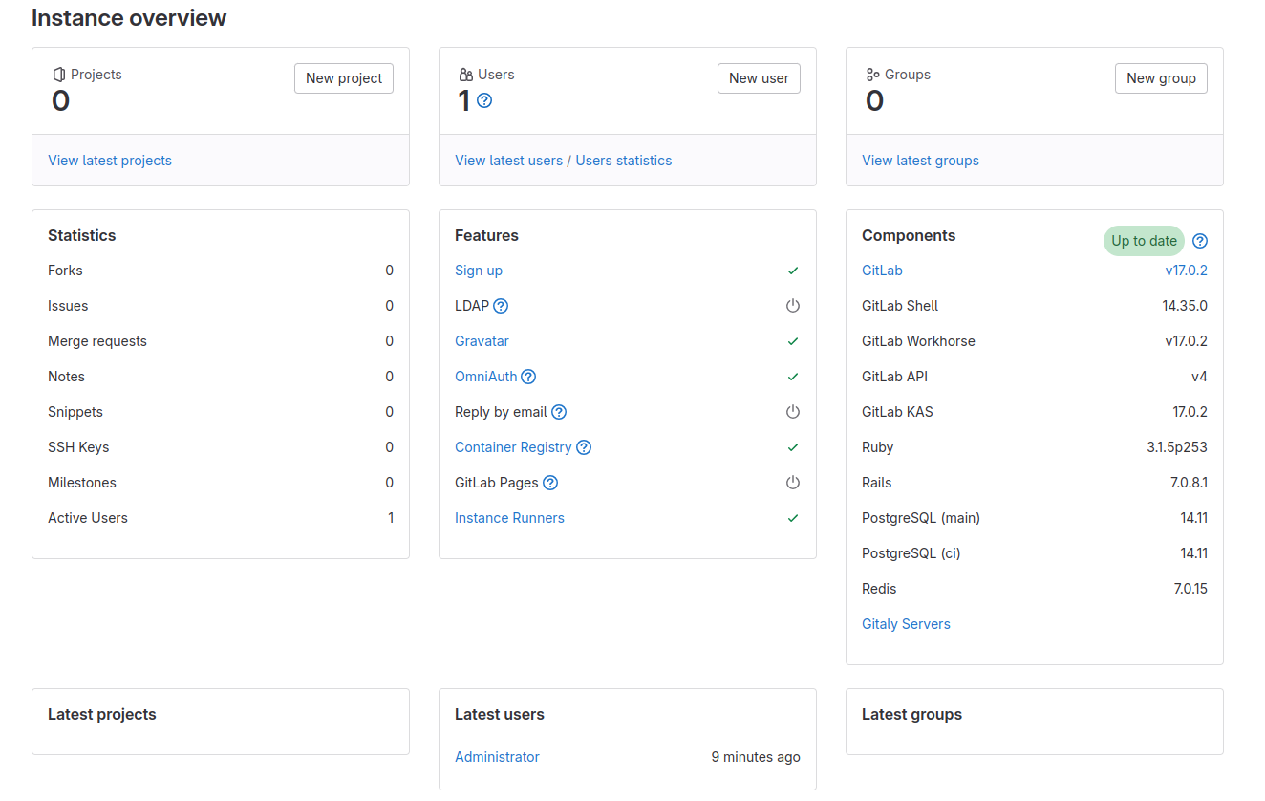Click the Container Registry help icon
The height and width of the screenshot is (801, 1265).
[584, 447]
